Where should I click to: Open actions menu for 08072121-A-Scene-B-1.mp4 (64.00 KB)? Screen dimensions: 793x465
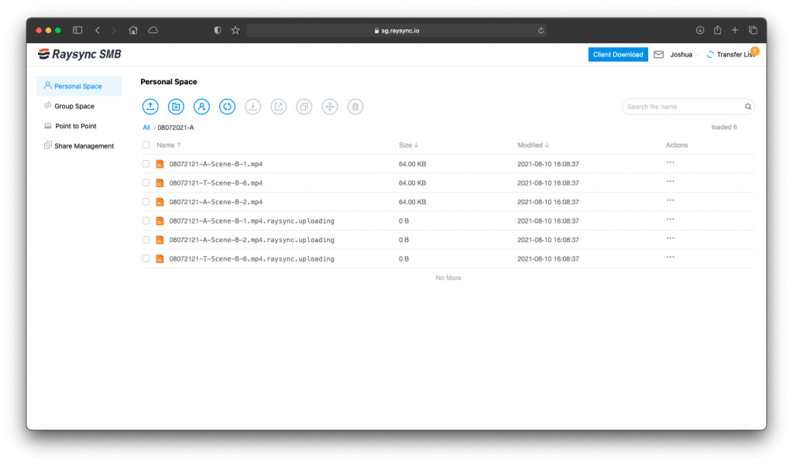coord(670,162)
